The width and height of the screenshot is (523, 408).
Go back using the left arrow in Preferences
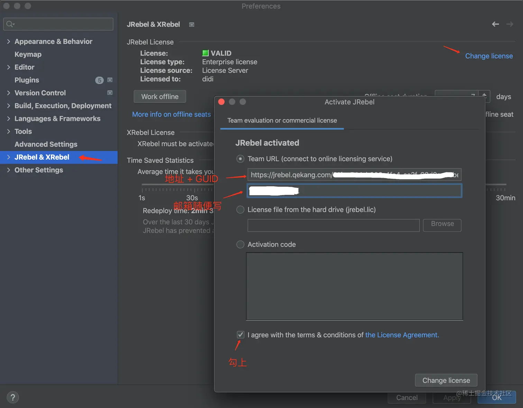(x=495, y=24)
